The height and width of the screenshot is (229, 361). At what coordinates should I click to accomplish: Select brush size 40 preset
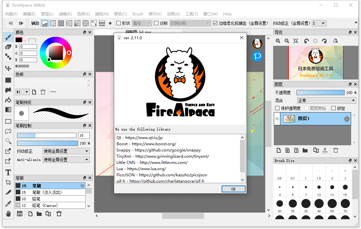click(x=319, y=206)
